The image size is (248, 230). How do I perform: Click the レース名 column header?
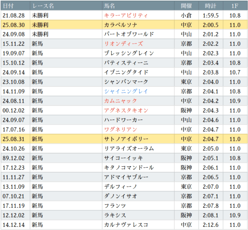(43, 6)
